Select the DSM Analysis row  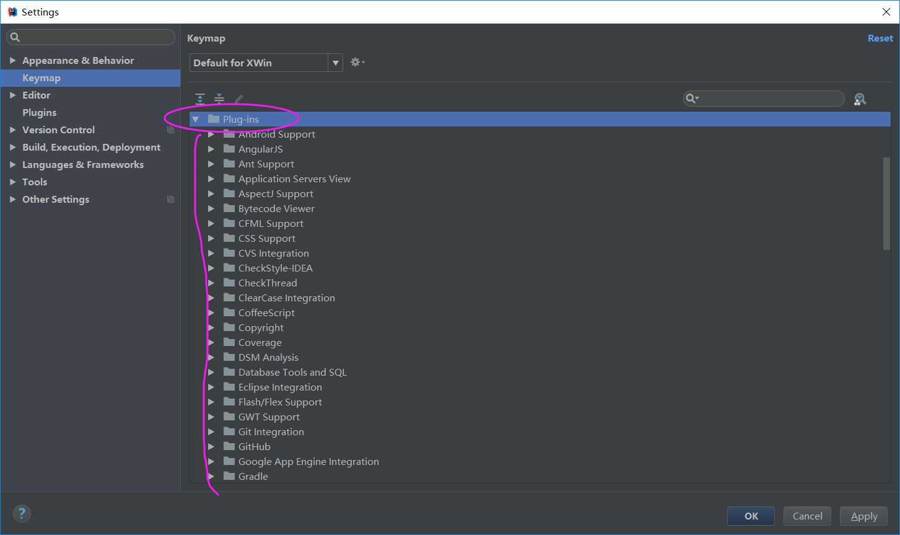(x=540, y=357)
